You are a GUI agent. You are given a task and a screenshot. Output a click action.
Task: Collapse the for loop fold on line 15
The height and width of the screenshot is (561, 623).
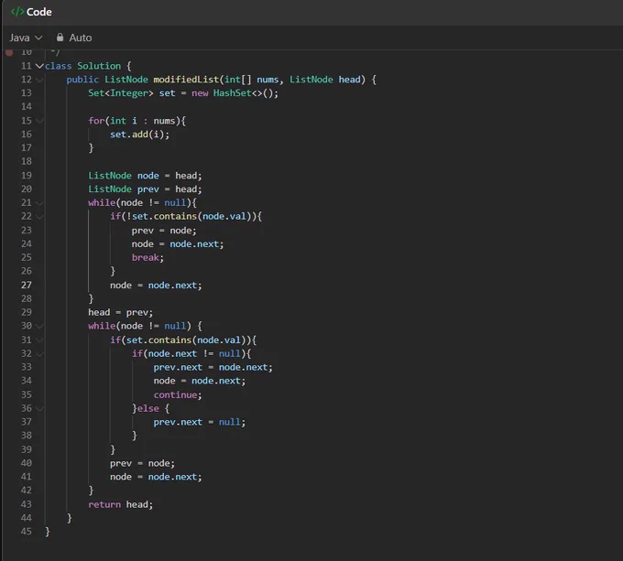point(39,121)
